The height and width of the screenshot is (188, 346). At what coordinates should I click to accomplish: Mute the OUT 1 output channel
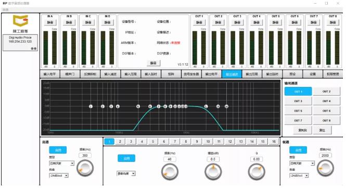pos(199,22)
